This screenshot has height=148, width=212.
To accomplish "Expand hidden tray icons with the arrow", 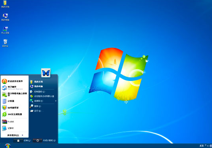I will [208, 146].
